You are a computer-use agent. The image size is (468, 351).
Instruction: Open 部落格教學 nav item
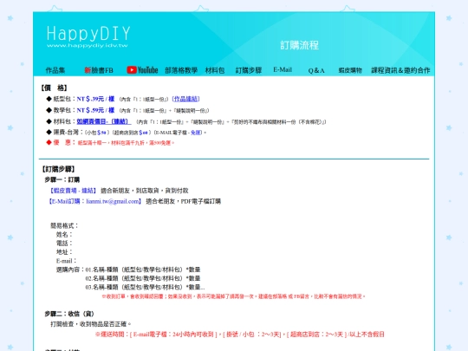(x=181, y=70)
